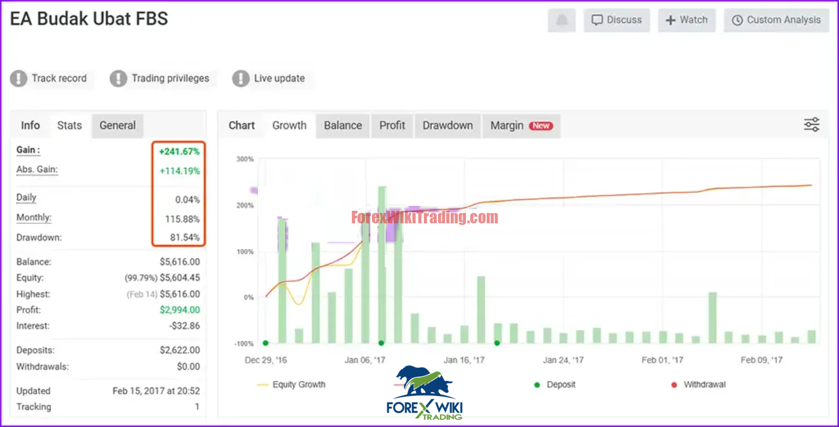The width and height of the screenshot is (839, 427).
Task: Click the 115.88% monthly value
Action: pyautogui.click(x=182, y=220)
